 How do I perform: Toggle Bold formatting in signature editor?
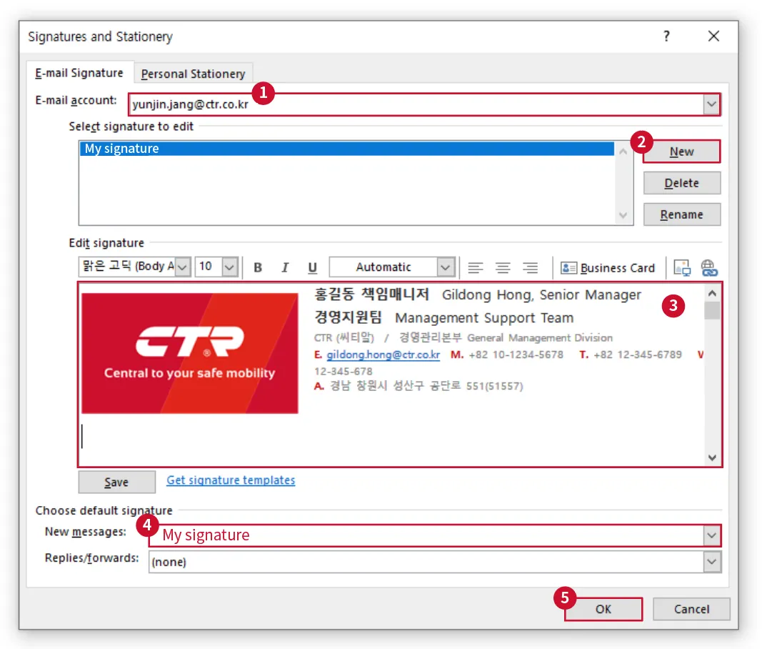point(258,267)
